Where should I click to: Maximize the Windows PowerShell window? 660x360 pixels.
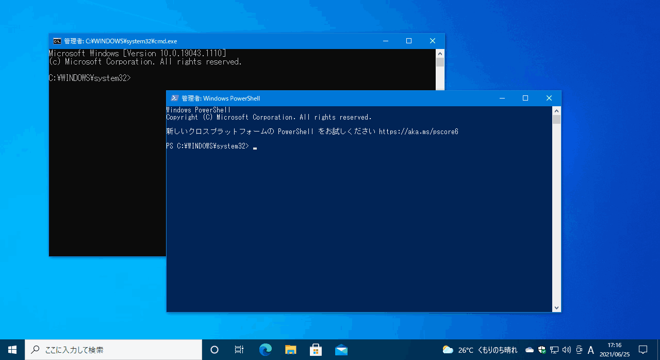point(525,99)
